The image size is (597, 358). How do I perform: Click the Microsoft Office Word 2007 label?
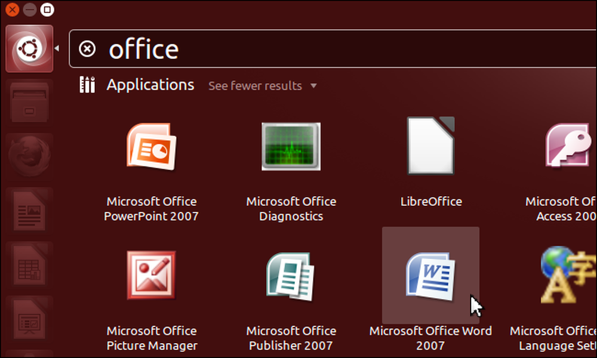tap(430, 338)
